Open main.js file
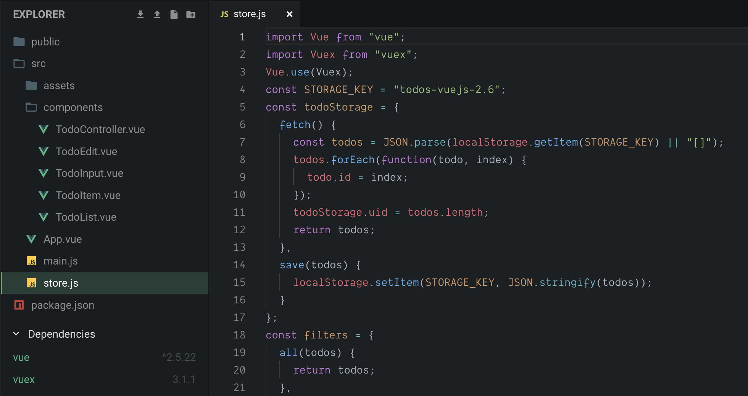Screen dimensions: 748x396 point(61,261)
